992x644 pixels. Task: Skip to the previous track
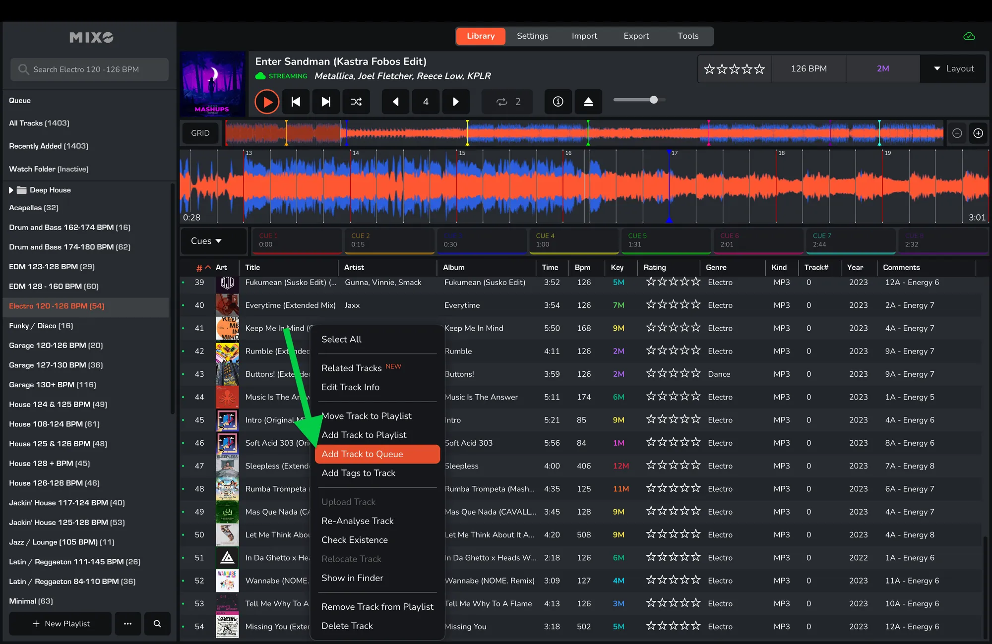coord(296,102)
